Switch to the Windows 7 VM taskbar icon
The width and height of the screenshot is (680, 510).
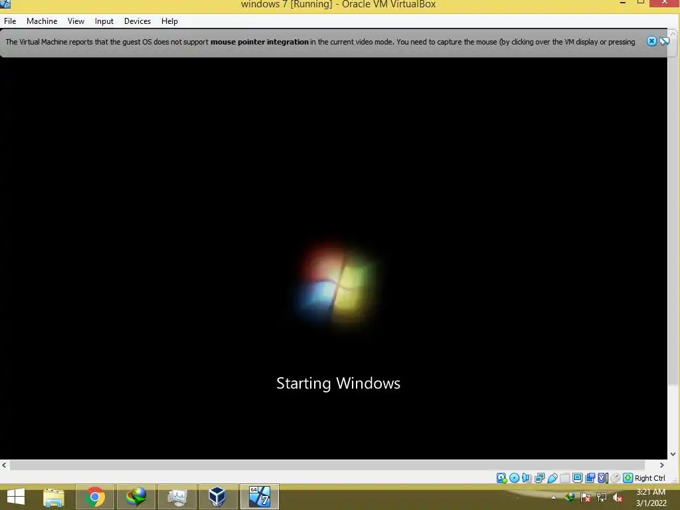[260, 497]
